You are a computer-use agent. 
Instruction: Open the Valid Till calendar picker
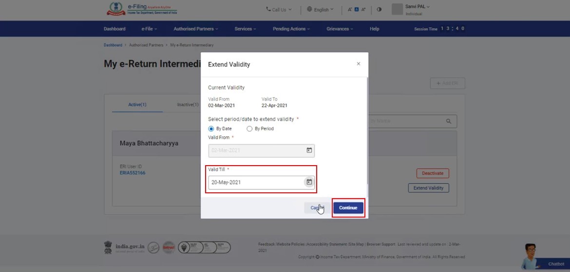tap(309, 182)
